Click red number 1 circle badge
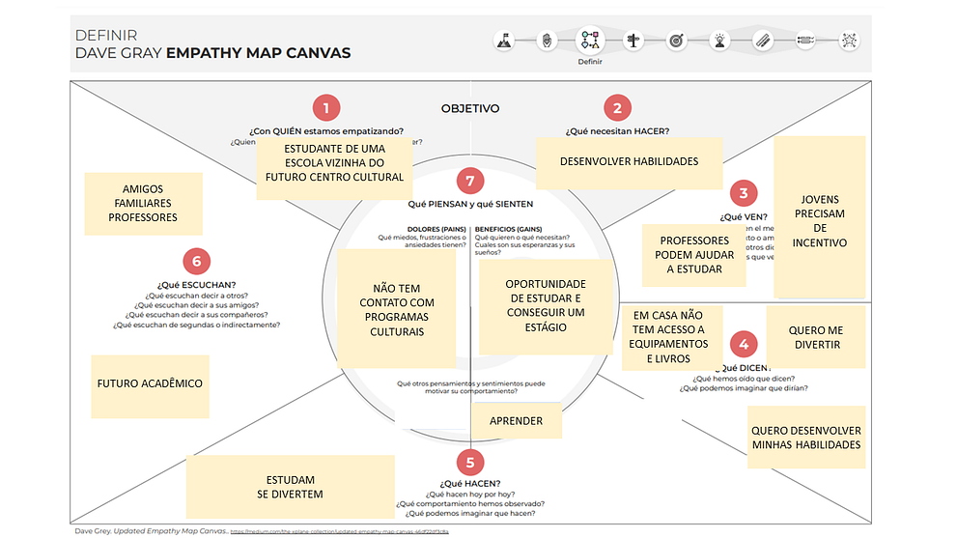 (x=326, y=108)
